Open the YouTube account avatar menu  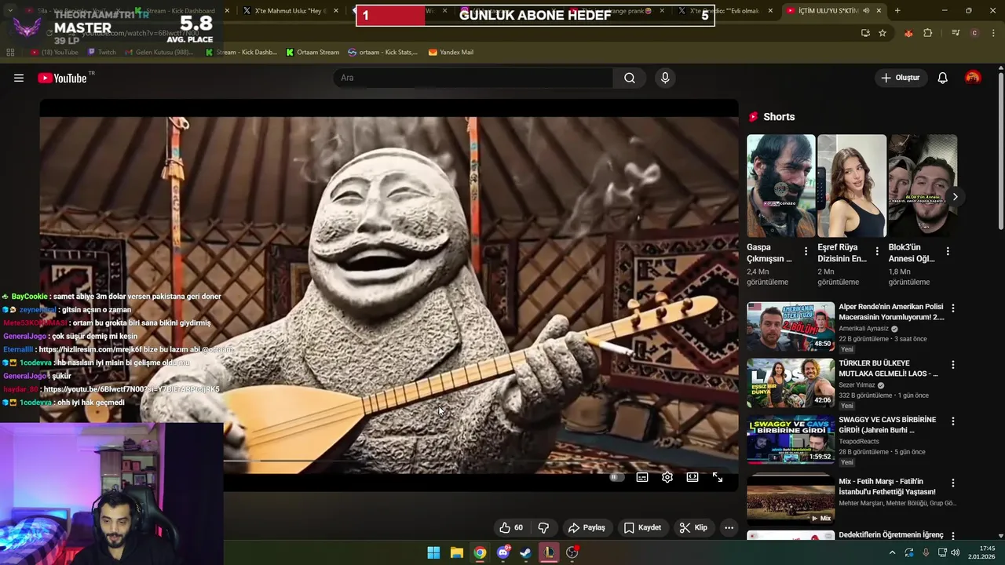click(x=973, y=78)
